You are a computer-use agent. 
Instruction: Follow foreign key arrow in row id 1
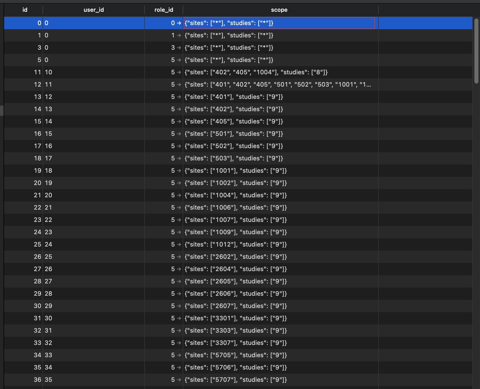179,35
